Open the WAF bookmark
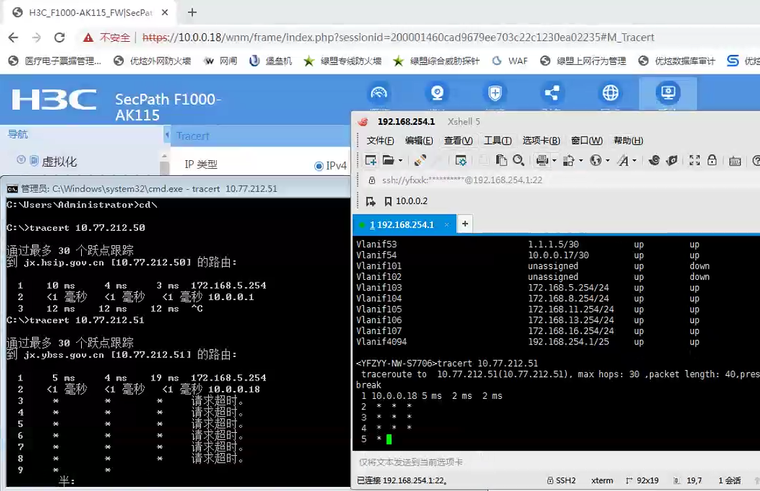 (510, 61)
